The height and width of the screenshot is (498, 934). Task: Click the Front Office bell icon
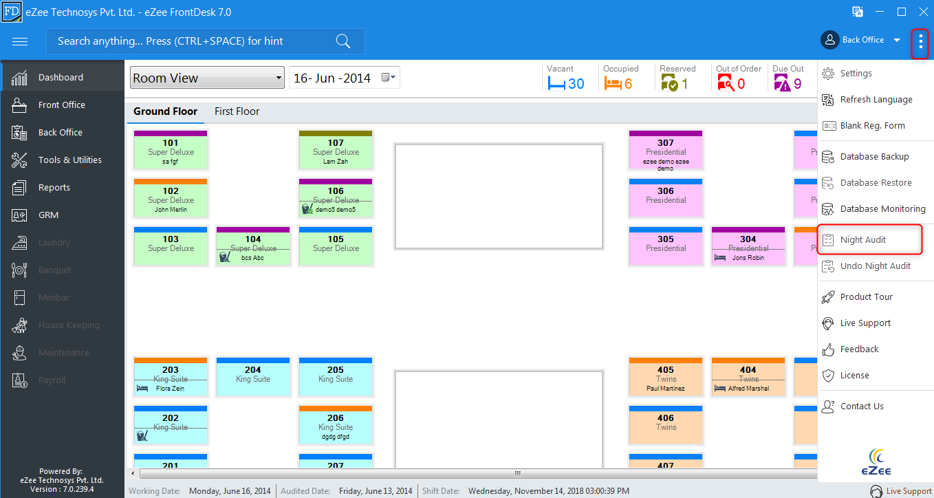19,105
